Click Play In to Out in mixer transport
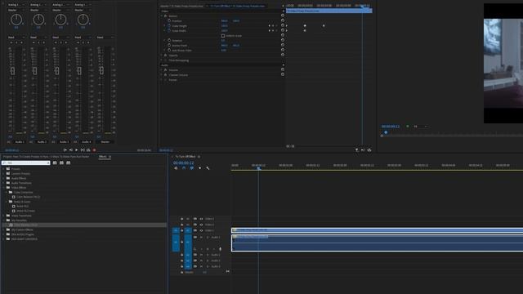The width and height of the screenshot is (523, 294). click(x=83, y=150)
